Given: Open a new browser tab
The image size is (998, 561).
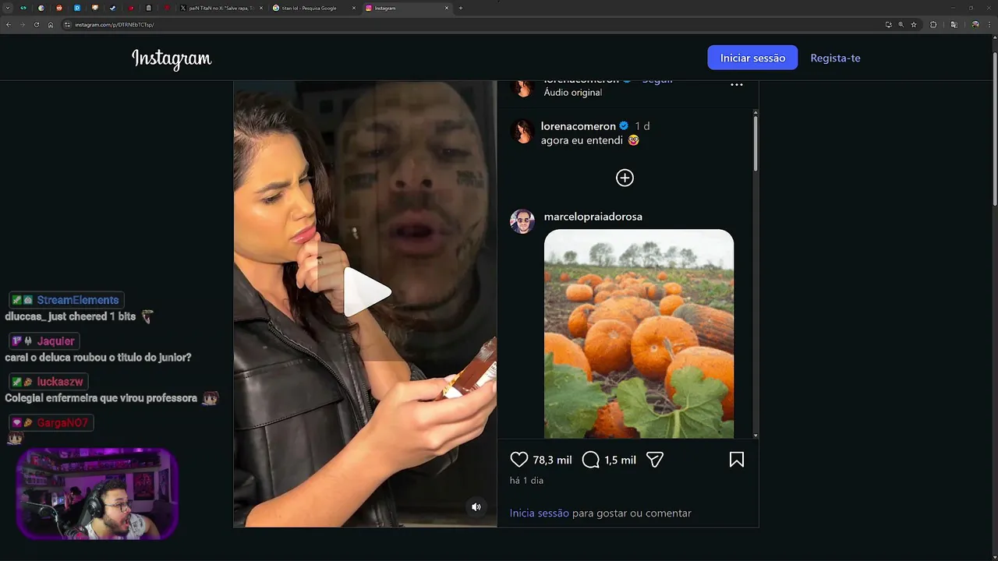Looking at the screenshot, I should (461, 8).
